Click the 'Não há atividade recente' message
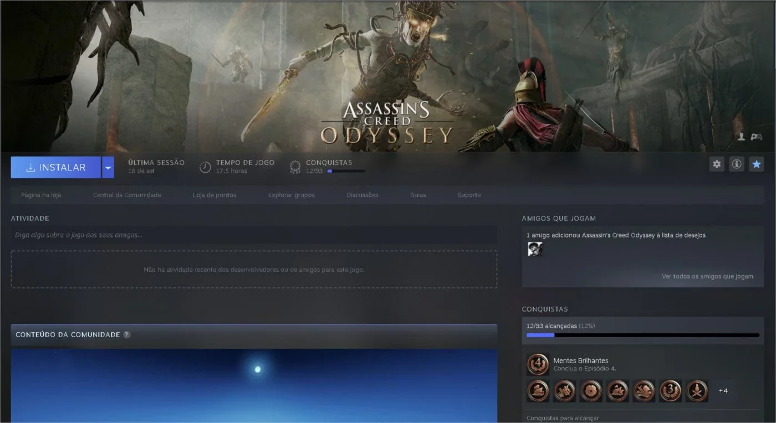This screenshot has height=423, width=776. [x=254, y=270]
